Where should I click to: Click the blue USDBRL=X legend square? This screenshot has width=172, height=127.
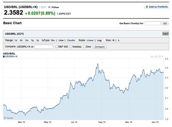[x=4, y=57]
